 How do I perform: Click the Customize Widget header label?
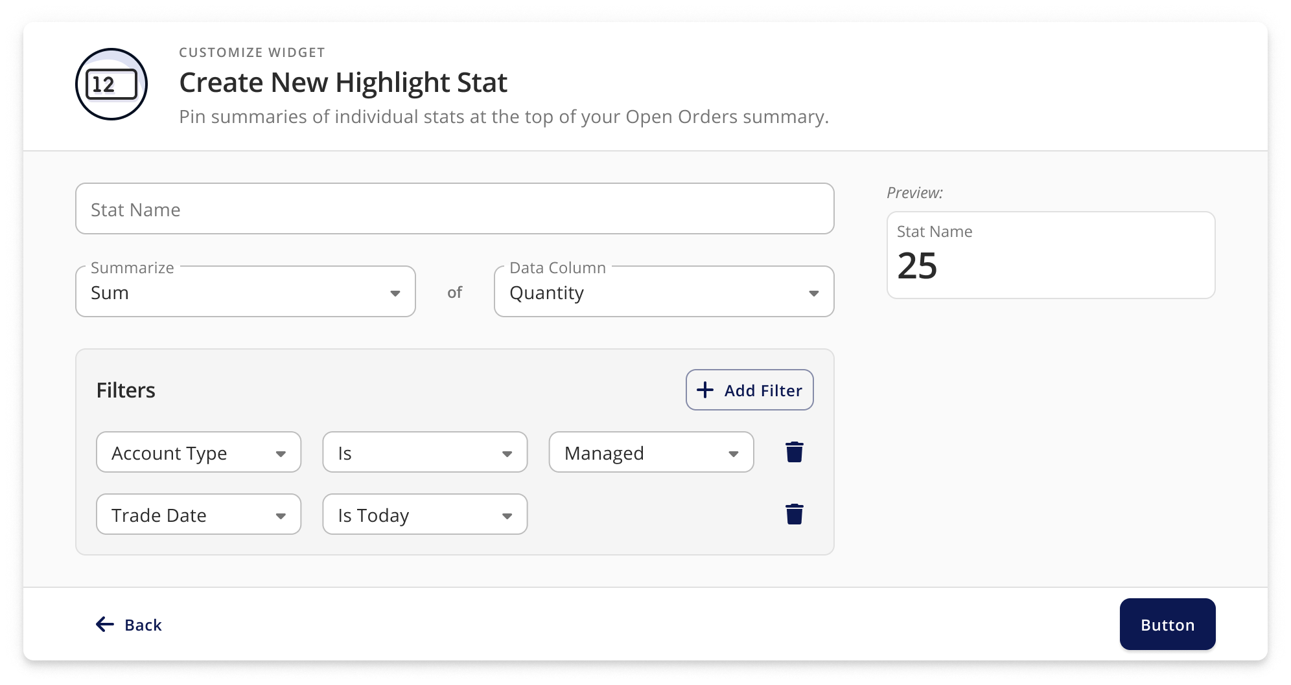(252, 52)
